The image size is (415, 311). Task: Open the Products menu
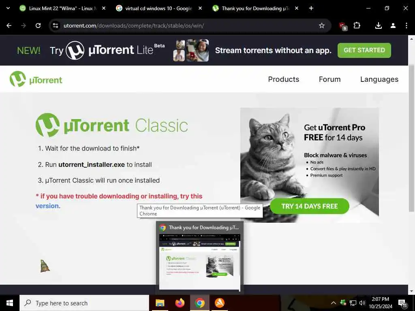[x=283, y=79]
